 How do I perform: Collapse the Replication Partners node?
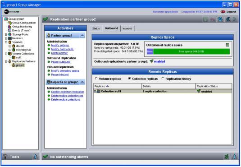[x=6, y=61]
